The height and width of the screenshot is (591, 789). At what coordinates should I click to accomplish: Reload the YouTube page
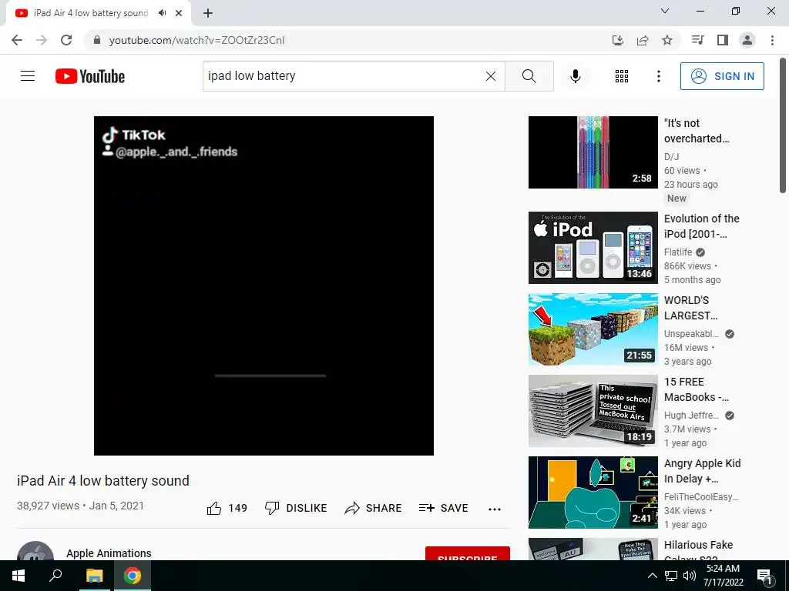pyautogui.click(x=66, y=40)
